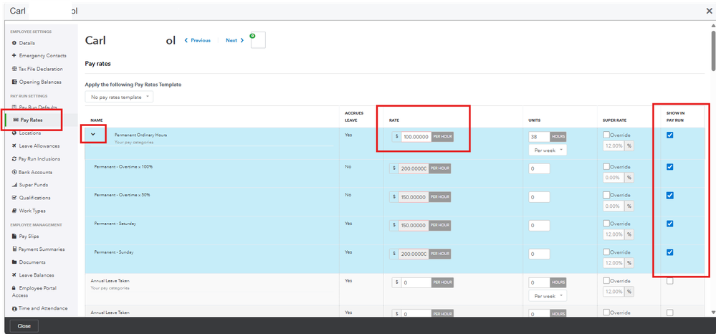Edit Permanent - Saturday rate field
The height and width of the screenshot is (334, 716).
(414, 226)
